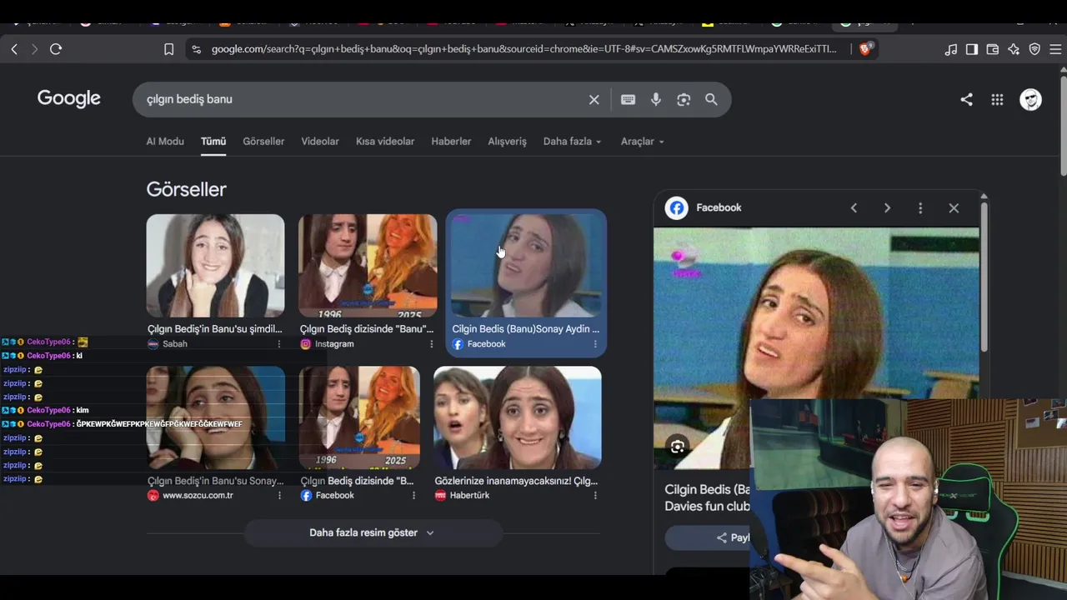Bookmark this page

pyautogui.click(x=168, y=49)
